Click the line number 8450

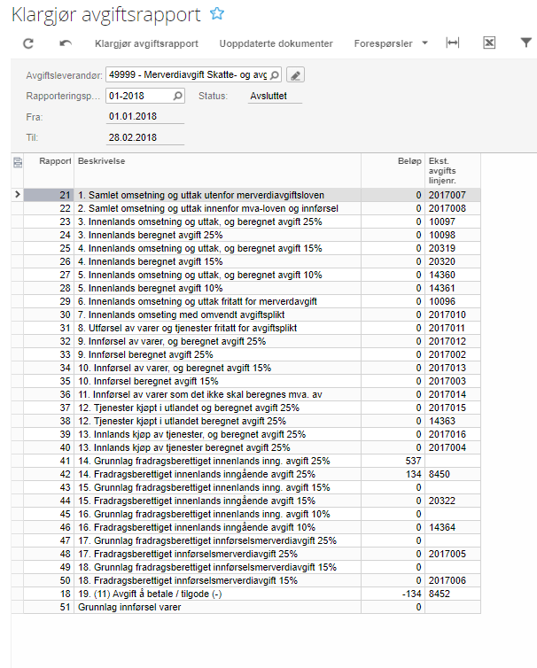point(440,474)
